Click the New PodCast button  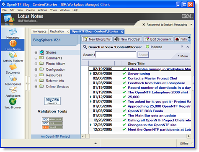click(128, 39)
